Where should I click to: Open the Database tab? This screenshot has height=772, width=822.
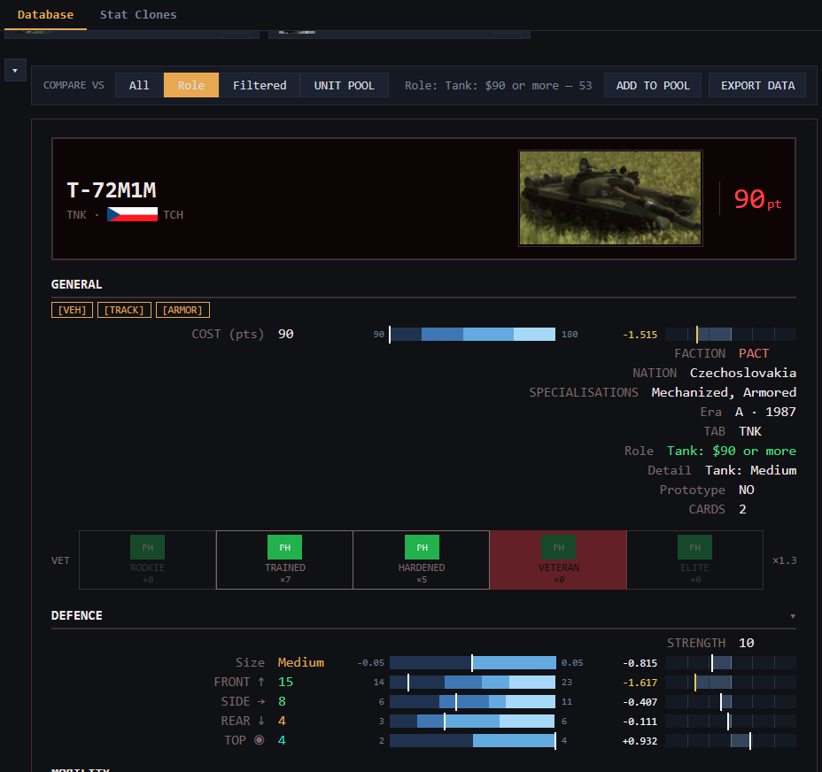tap(45, 15)
